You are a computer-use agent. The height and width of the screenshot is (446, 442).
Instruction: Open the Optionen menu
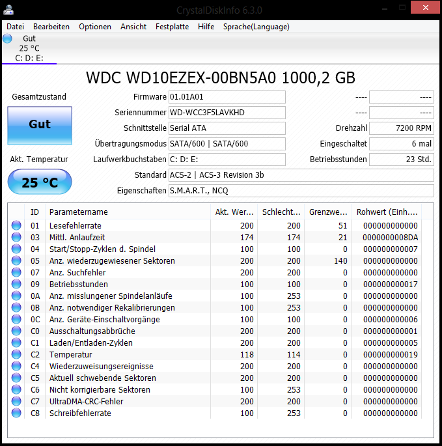[x=95, y=27]
